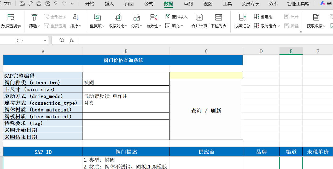Click the 折叠 collapse button
The width and height of the screenshot is (333, 169).
tap(291, 26)
